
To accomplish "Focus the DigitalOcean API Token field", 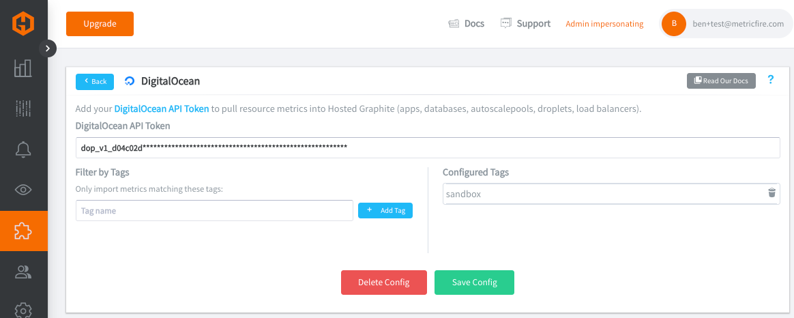I will point(428,147).
